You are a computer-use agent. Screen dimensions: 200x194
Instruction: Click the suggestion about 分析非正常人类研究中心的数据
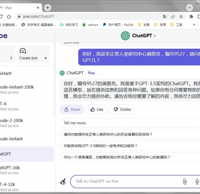click(130, 157)
